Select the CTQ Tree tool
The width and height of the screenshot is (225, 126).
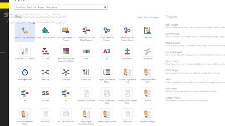click(x=45, y=51)
